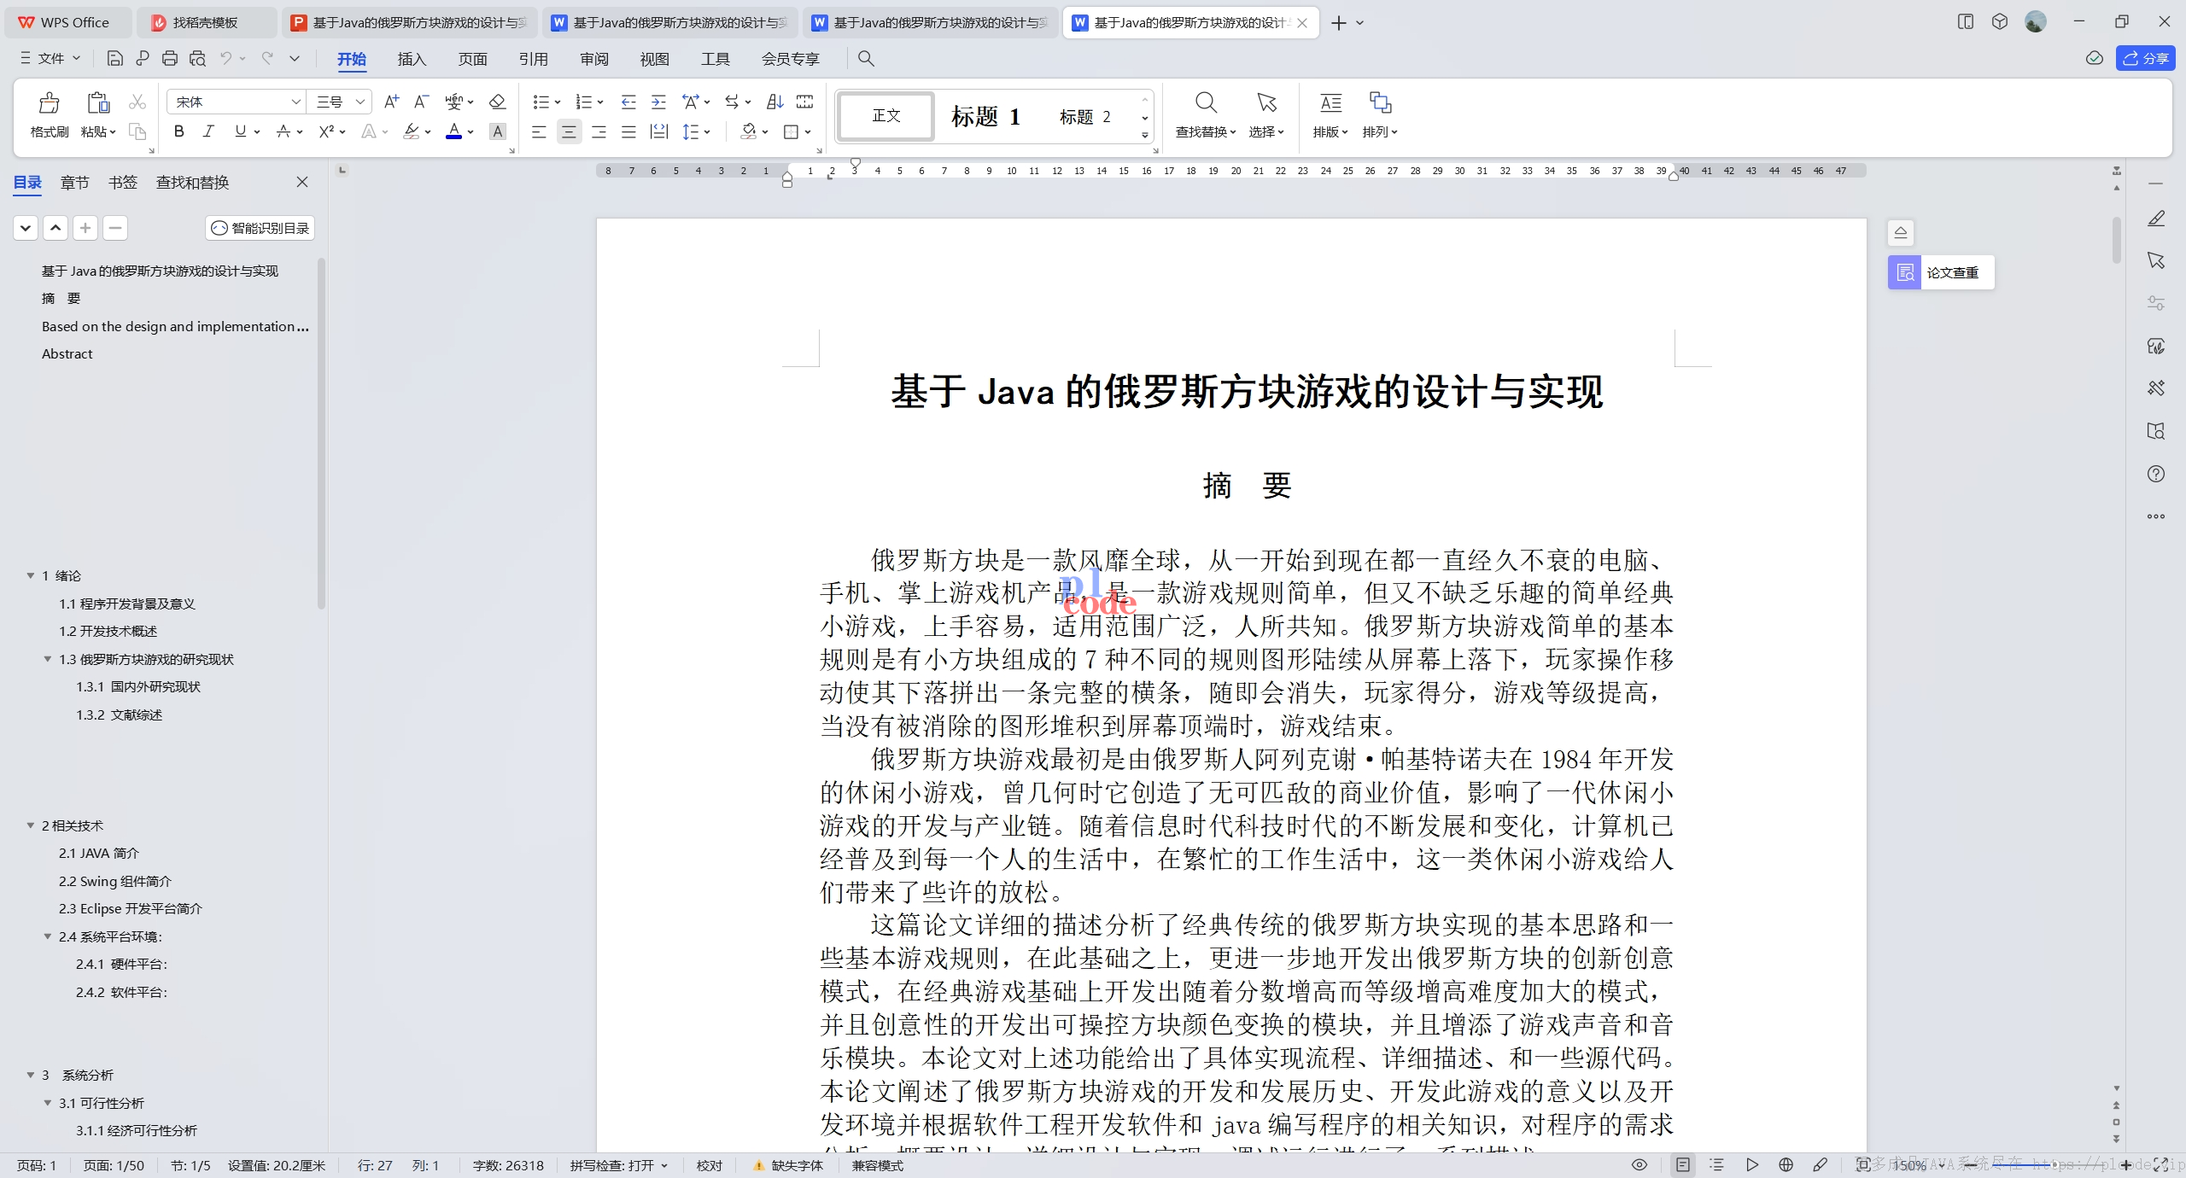Click the Print icon in quick toolbar
The height and width of the screenshot is (1178, 2186).
click(x=170, y=58)
